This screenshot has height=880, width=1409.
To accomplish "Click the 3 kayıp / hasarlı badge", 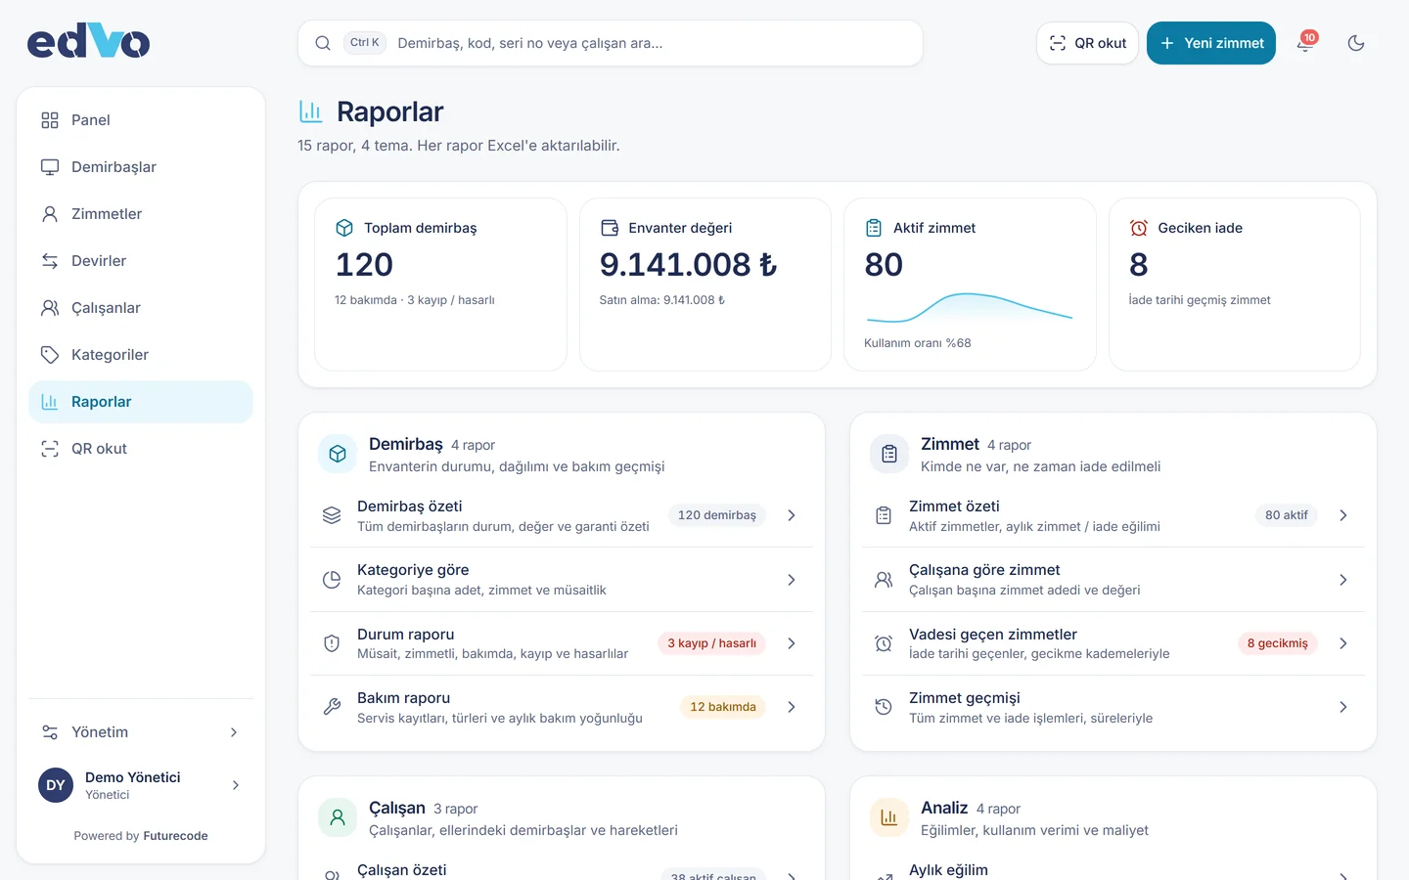I will click(711, 643).
